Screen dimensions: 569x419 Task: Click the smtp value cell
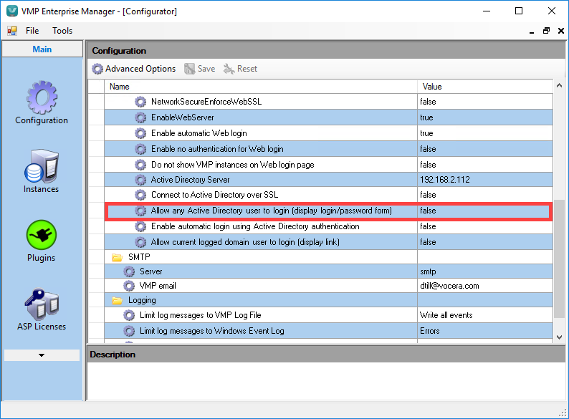485,271
